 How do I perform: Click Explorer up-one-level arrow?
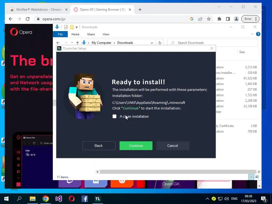pyautogui.click(x=78, y=43)
